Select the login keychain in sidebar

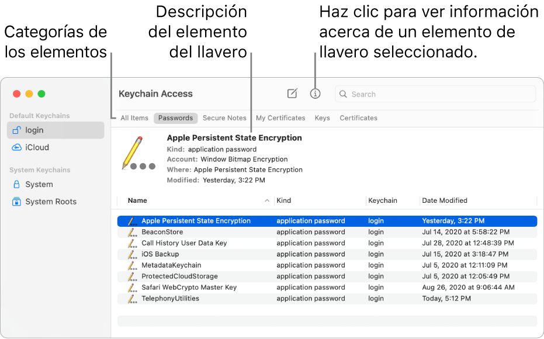56,130
